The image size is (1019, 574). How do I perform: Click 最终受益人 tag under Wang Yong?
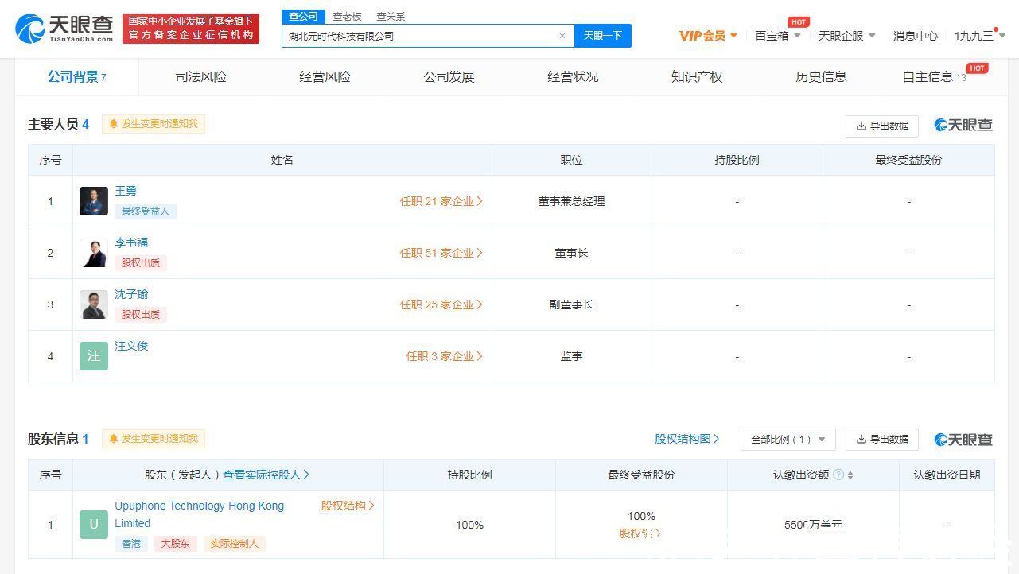pyautogui.click(x=146, y=211)
